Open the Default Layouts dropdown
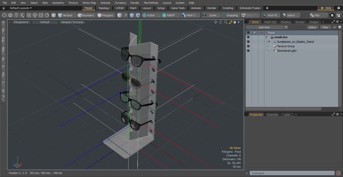343x177 pixels. tap(20, 8)
